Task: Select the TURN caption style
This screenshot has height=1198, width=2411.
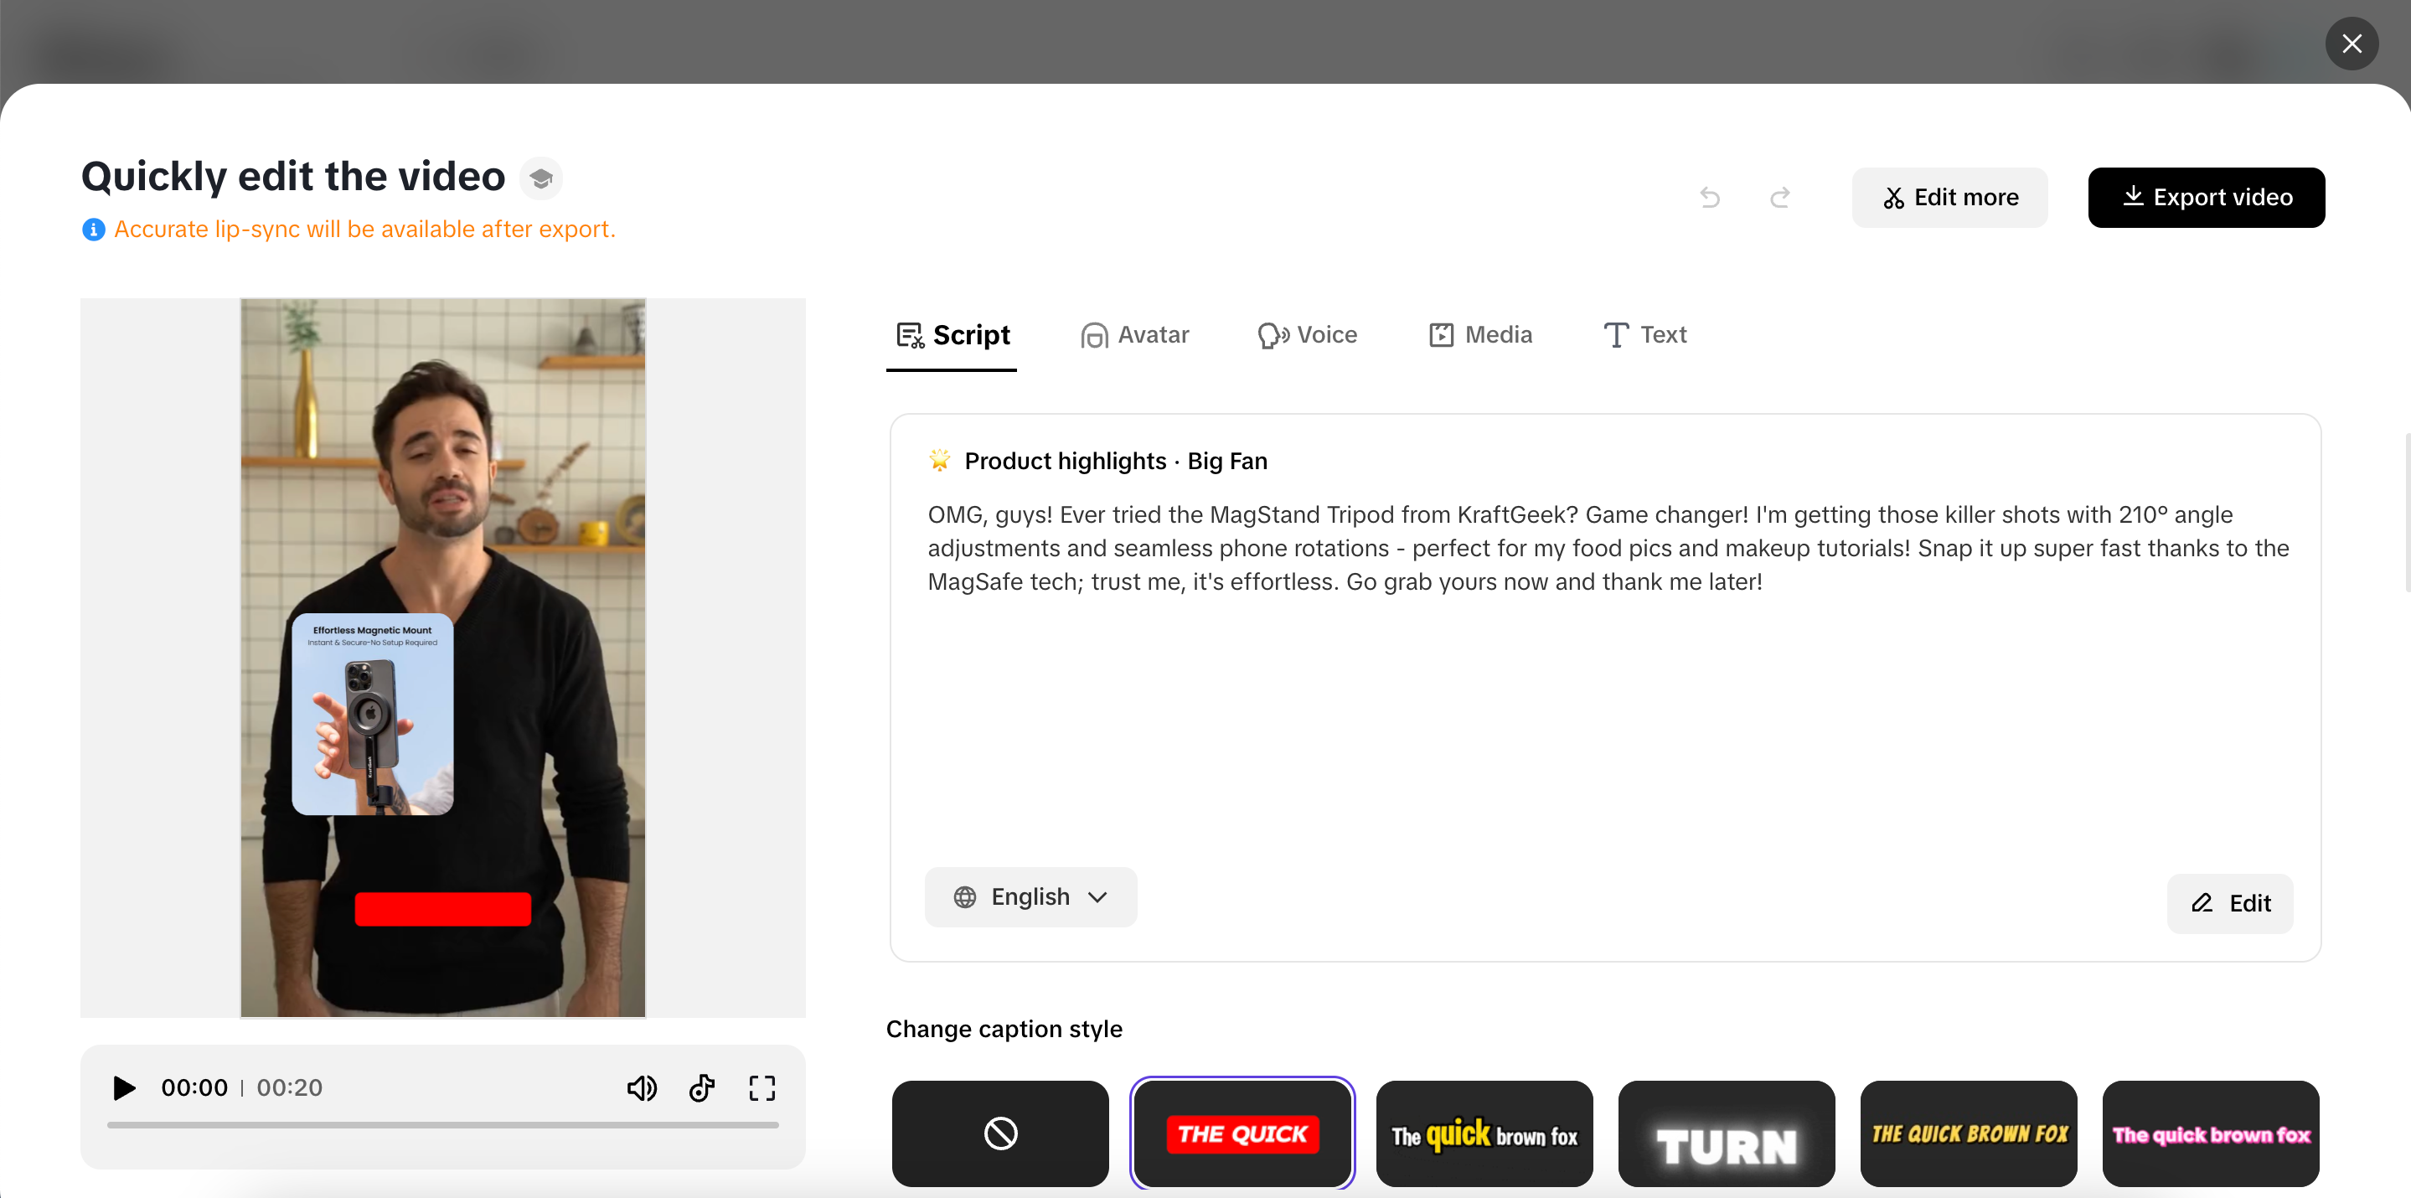Action: (1726, 1133)
